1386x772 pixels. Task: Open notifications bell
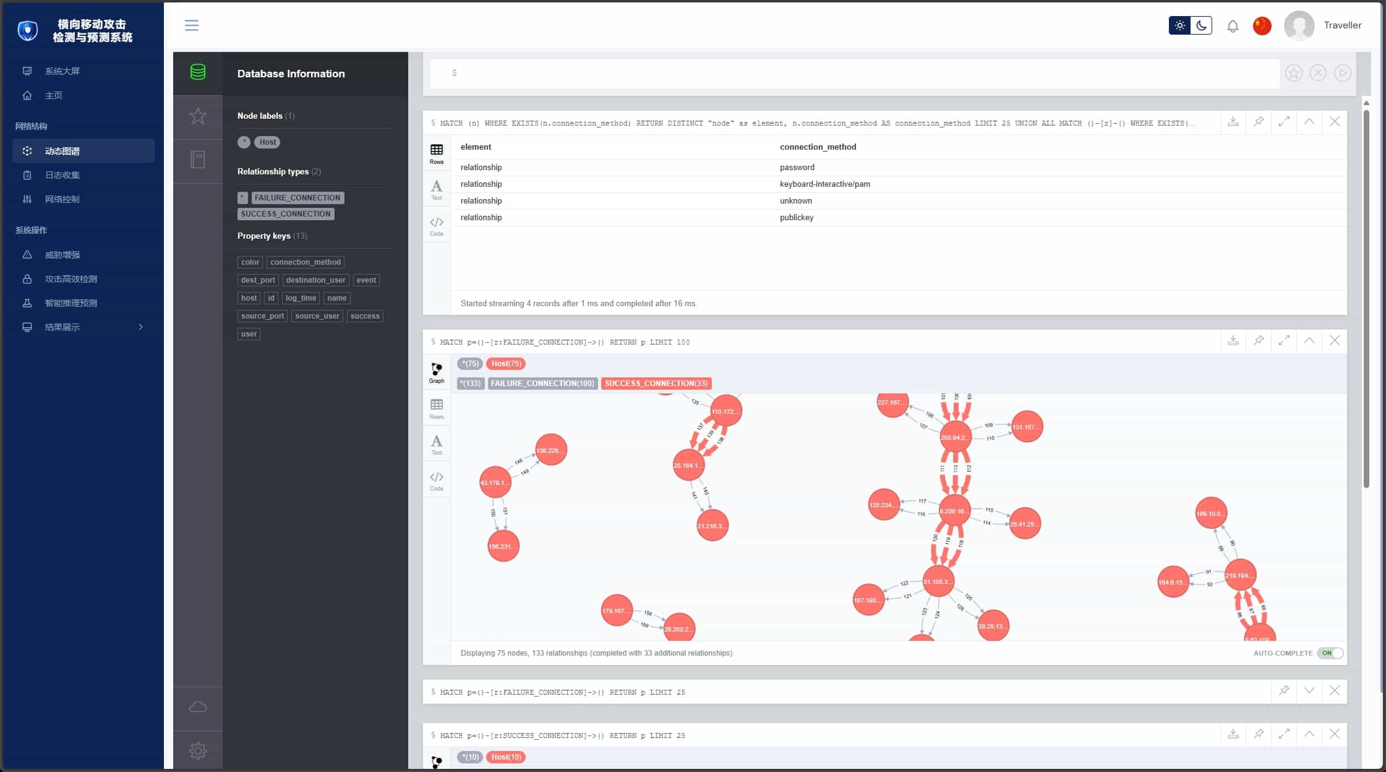pos(1233,26)
